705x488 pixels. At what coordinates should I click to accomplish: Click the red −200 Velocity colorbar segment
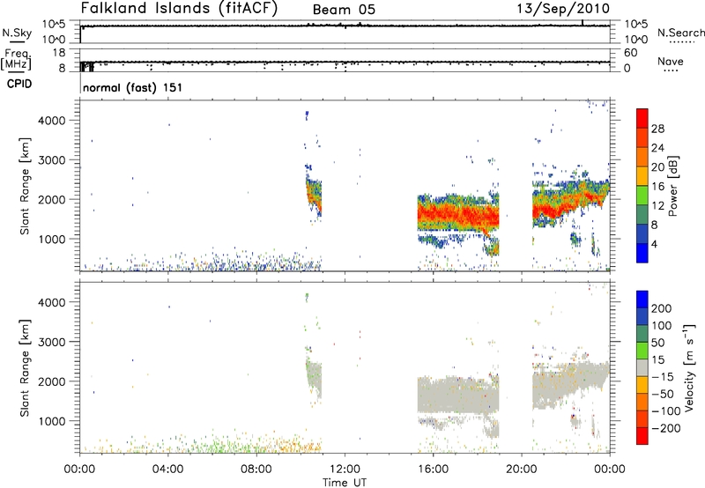[x=642, y=436]
